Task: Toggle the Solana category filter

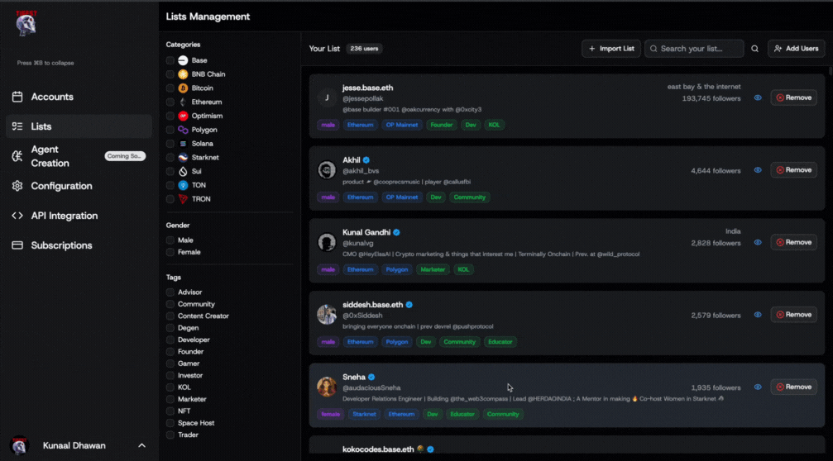Action: tap(170, 144)
